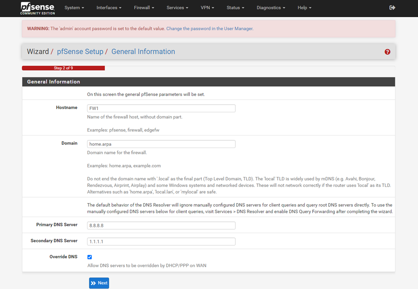Screen dimensions: 418x289
Task: Click the Domain field label
Action: click(69, 143)
